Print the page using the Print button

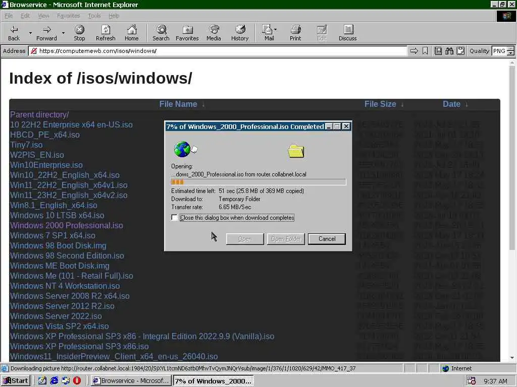(295, 33)
